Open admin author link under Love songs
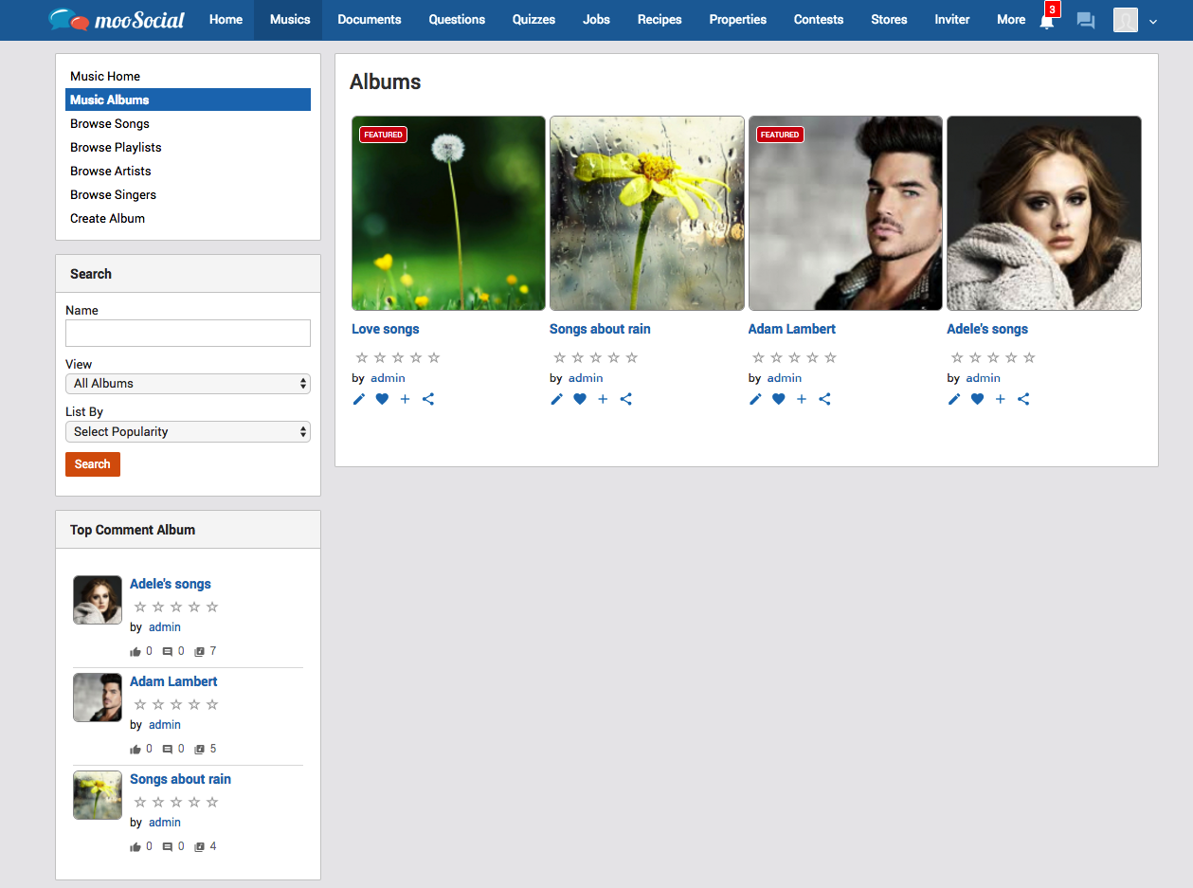The width and height of the screenshot is (1193, 888). (x=388, y=378)
